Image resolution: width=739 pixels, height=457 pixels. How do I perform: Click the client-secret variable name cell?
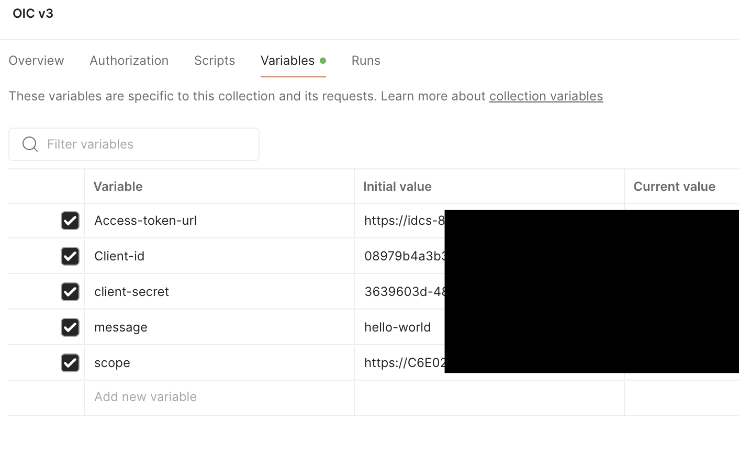coord(132,292)
